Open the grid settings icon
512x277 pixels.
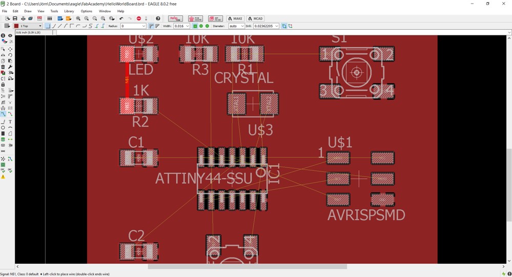point(7,26)
